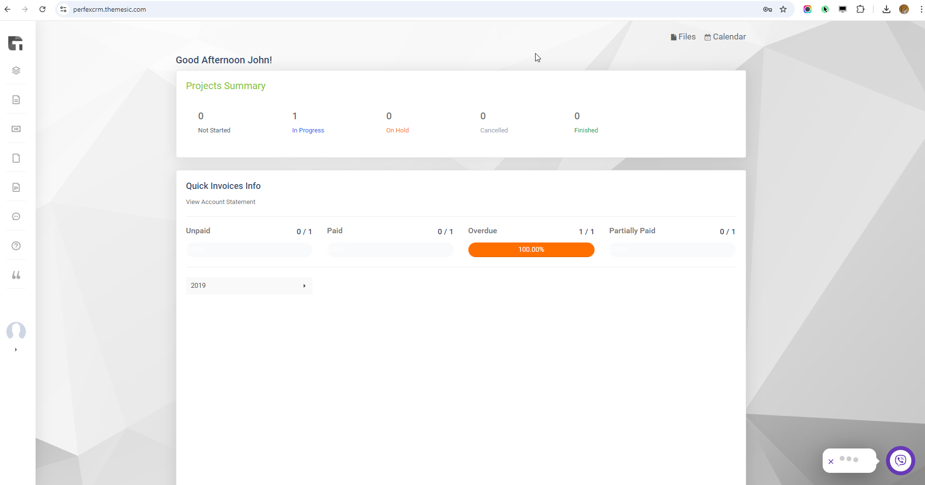Dismiss the chat typing bubble with X
Viewport: 925px width, 485px height.
pos(831,462)
